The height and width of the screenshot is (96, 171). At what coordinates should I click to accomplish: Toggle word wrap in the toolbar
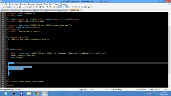pyautogui.click(x=61, y=7)
